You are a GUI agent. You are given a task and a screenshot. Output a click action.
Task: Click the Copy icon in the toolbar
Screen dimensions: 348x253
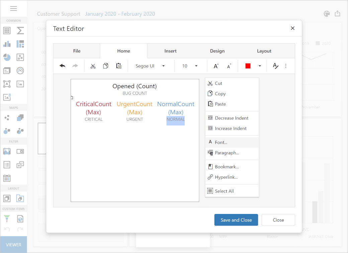coord(105,66)
